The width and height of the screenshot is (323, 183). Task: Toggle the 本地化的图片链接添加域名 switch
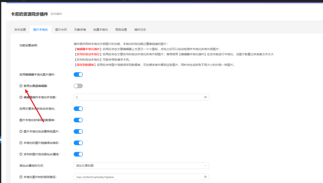78,143
